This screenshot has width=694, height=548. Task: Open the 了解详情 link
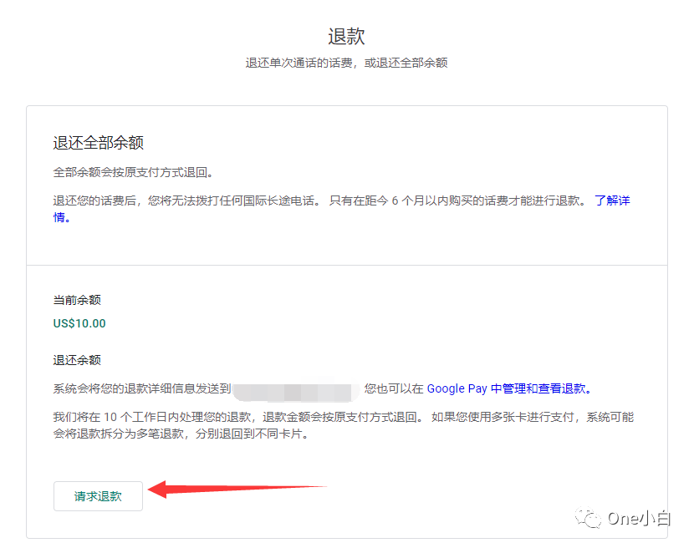point(615,200)
